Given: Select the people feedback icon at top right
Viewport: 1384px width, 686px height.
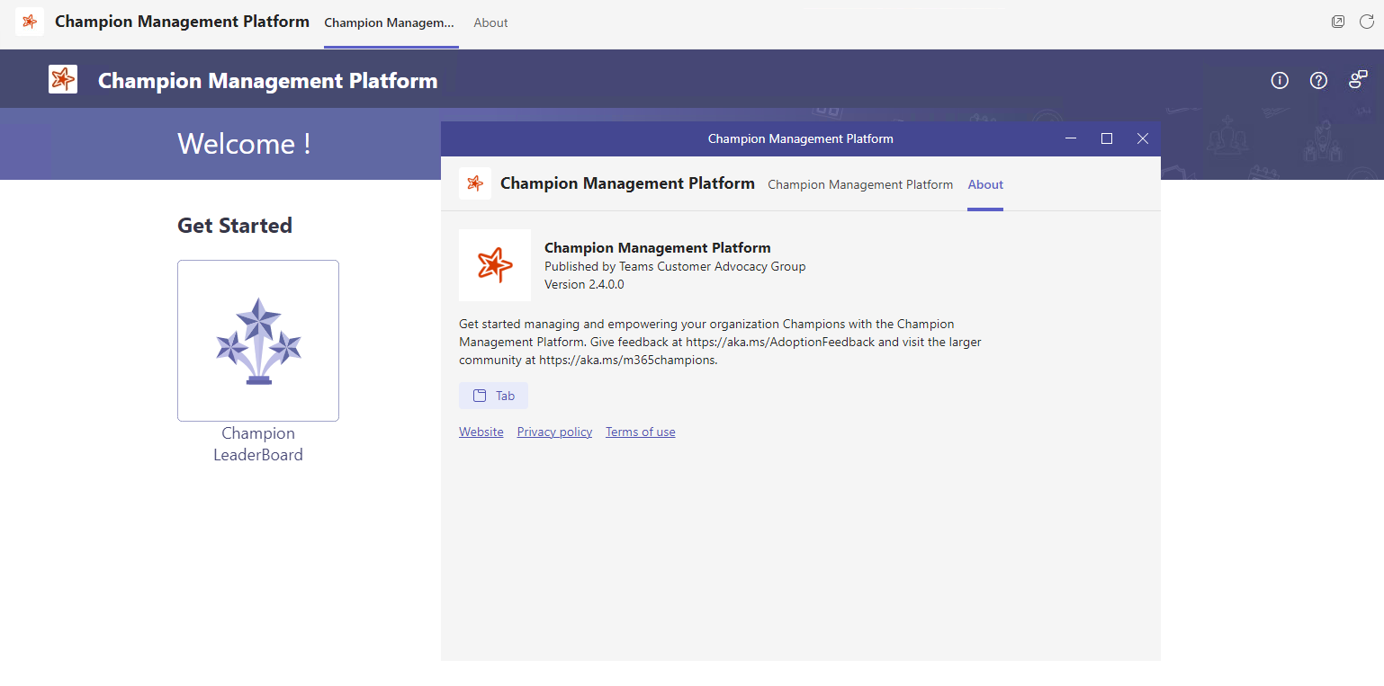Looking at the screenshot, I should [x=1357, y=79].
